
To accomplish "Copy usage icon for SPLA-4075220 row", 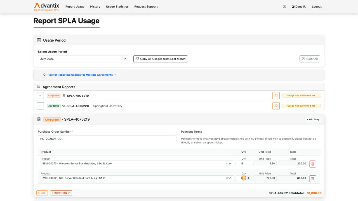I will [x=276, y=106].
